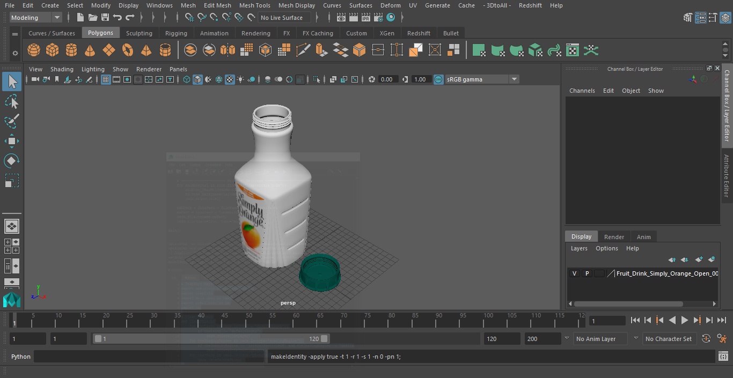Toggle textured display checker icon
Image resolution: width=733 pixels, height=378 pixels.
(230, 79)
